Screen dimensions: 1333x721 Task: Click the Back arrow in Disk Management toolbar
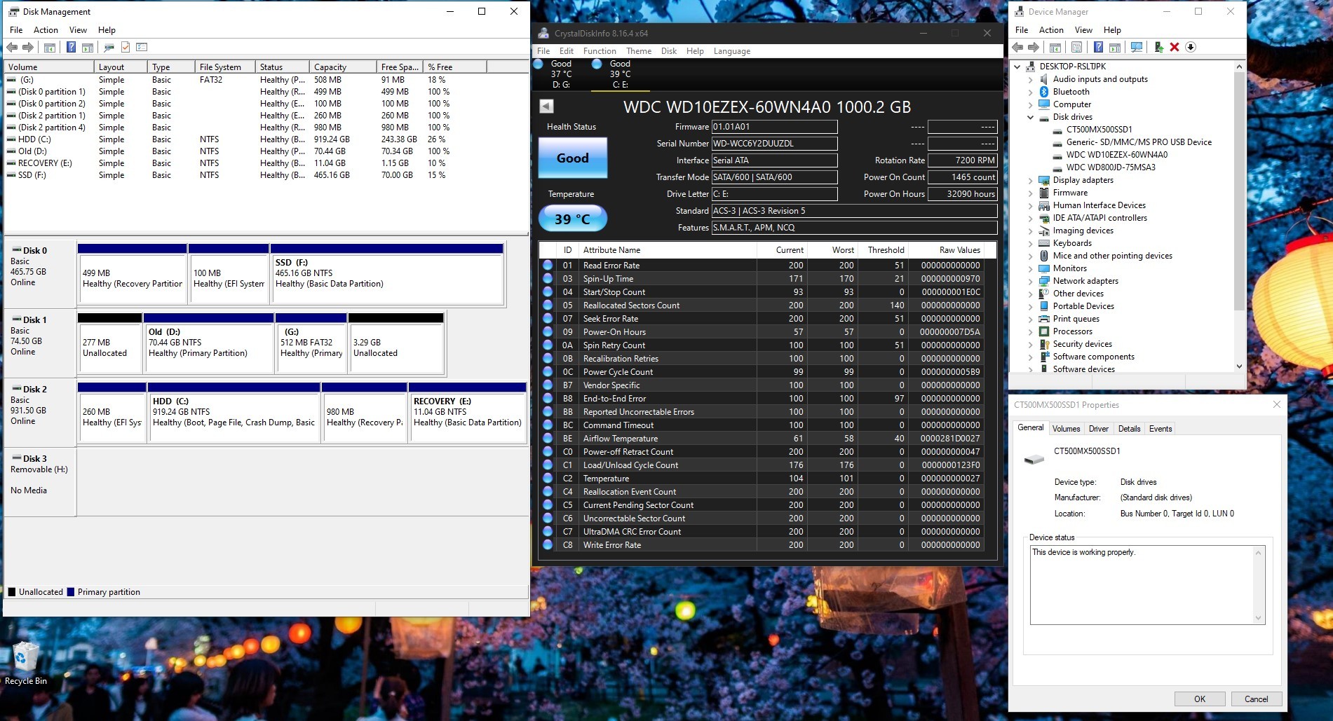click(12, 47)
